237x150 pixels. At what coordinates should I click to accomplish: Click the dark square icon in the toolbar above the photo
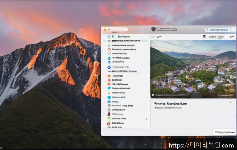pos(204,37)
